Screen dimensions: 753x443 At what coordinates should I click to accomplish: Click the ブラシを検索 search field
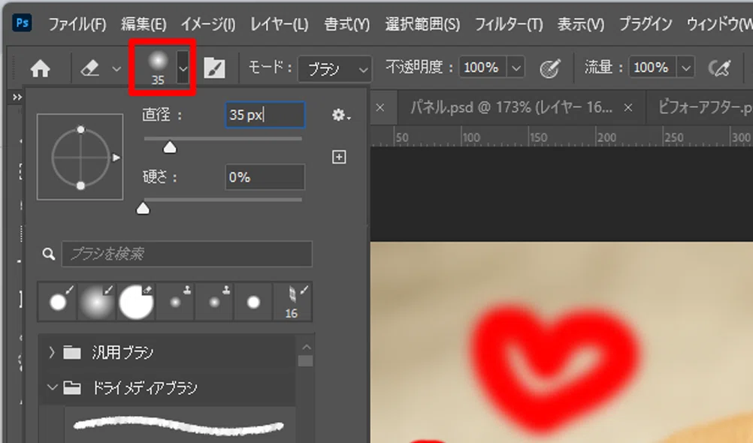[x=187, y=254]
